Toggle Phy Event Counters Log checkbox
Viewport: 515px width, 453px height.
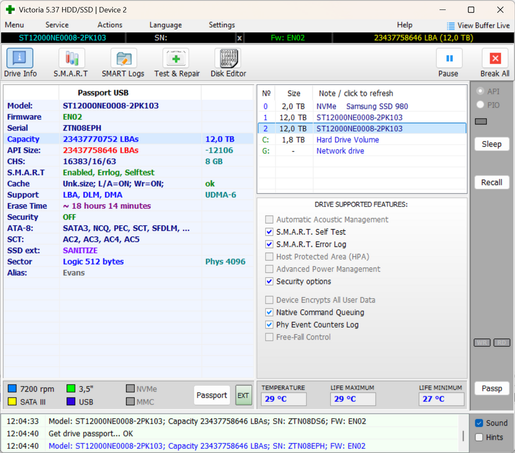point(269,325)
